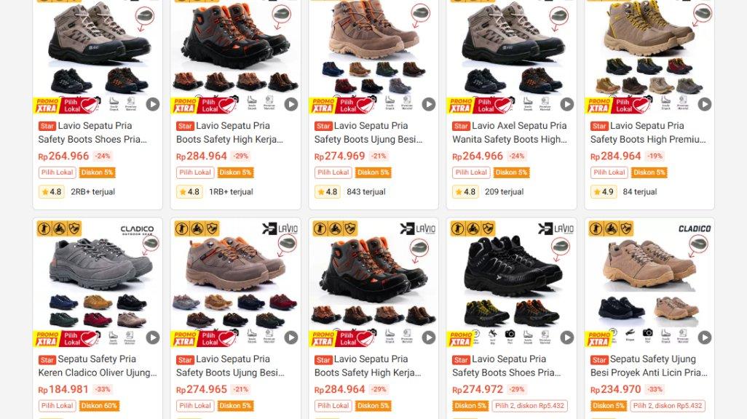This screenshot has width=747, height=419.
Task: Play video on Lavio Axel Sepatu Pria listing
Action: tap(566, 104)
